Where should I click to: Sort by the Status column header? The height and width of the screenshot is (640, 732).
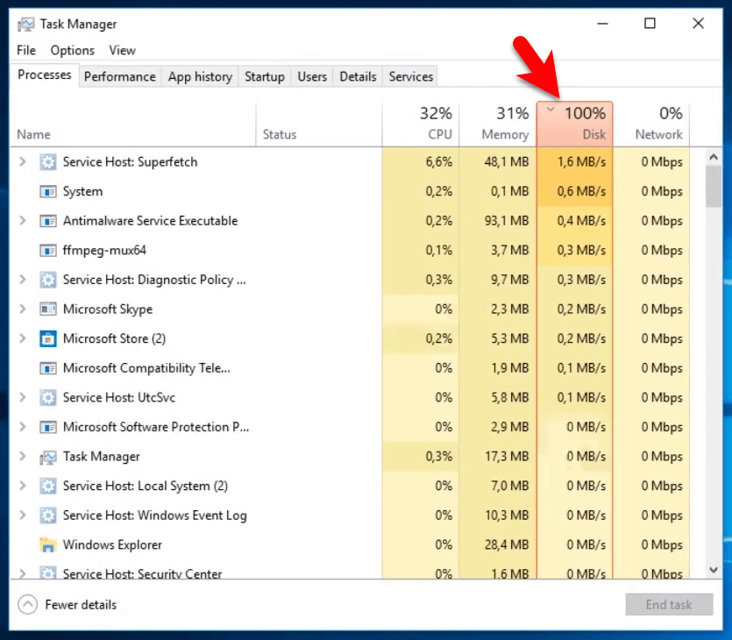click(x=319, y=124)
